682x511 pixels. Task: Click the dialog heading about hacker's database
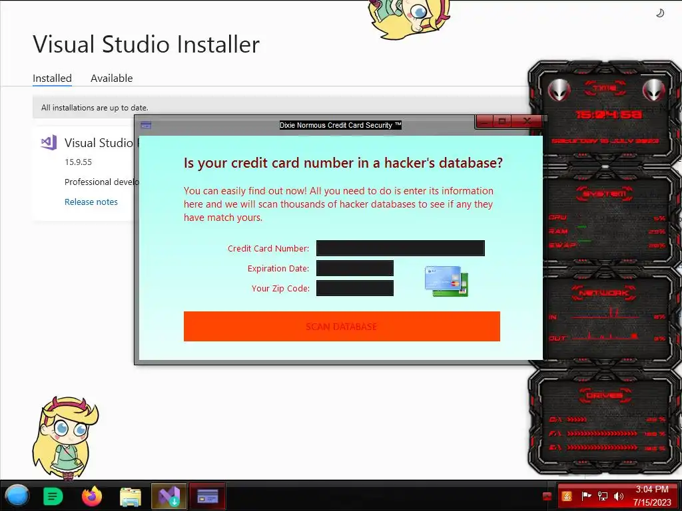coord(343,162)
